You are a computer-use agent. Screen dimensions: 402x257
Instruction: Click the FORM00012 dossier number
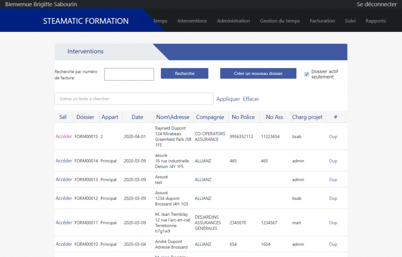tap(86, 198)
